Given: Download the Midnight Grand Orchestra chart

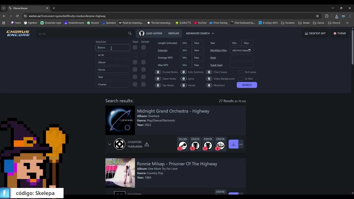Looking at the screenshot, I should (233, 144).
